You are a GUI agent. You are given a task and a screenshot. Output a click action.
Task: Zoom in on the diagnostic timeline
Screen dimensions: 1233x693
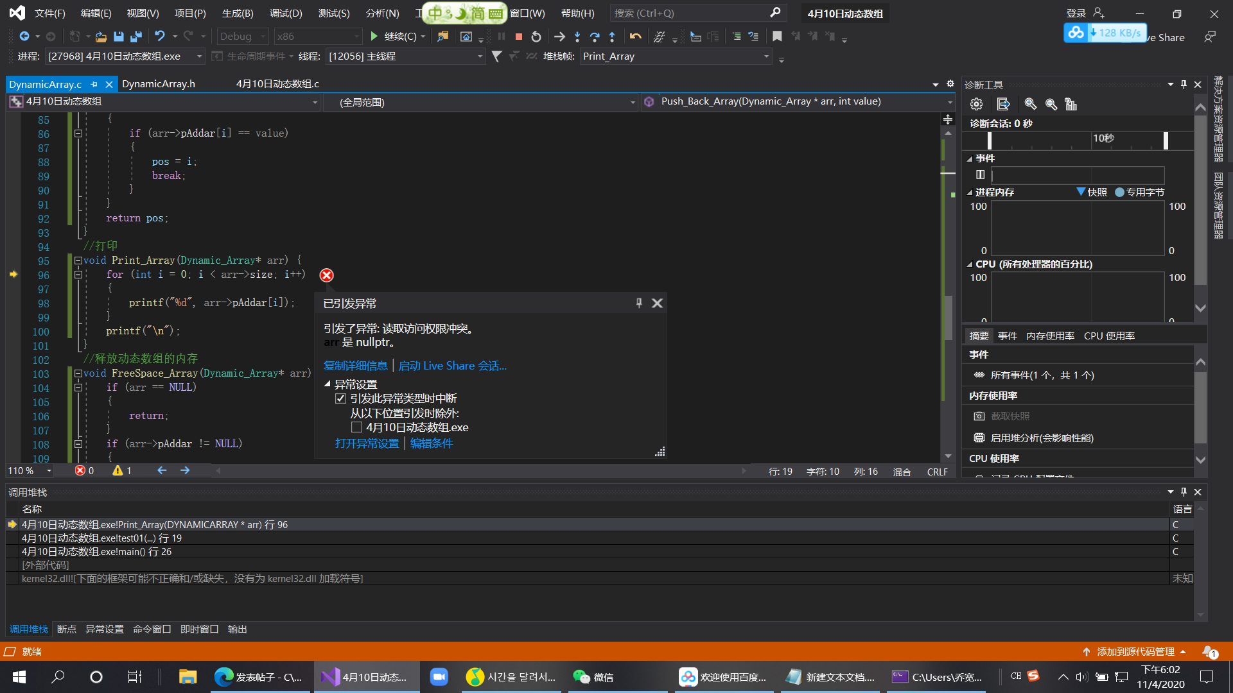tap(1030, 104)
